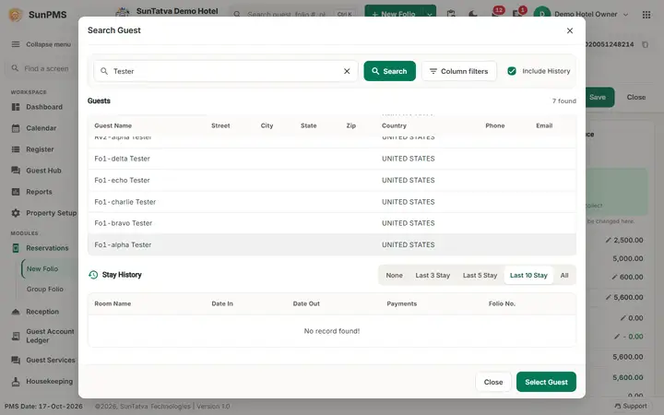Click the background Save button
Screen dimensions: 664x415
click(x=598, y=98)
